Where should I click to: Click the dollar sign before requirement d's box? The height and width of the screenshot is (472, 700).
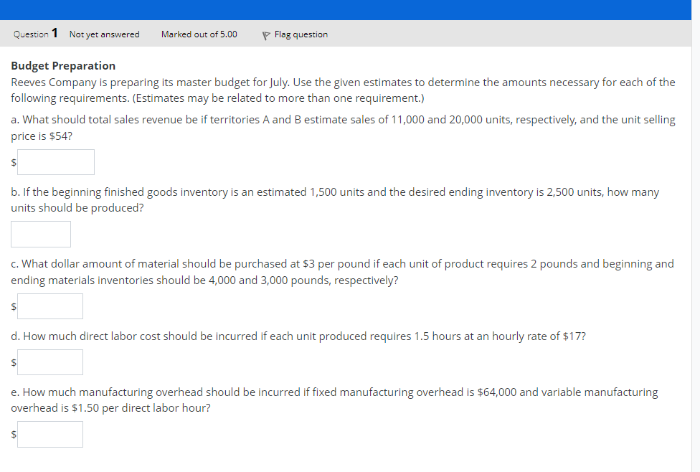13,362
